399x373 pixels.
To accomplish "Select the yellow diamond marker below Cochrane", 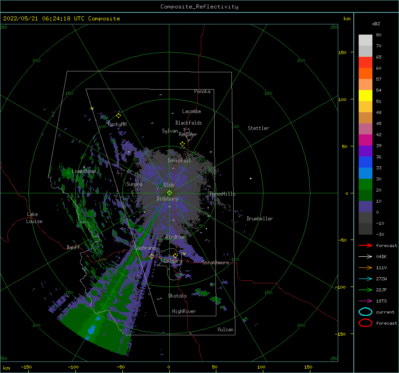I will 152,256.
